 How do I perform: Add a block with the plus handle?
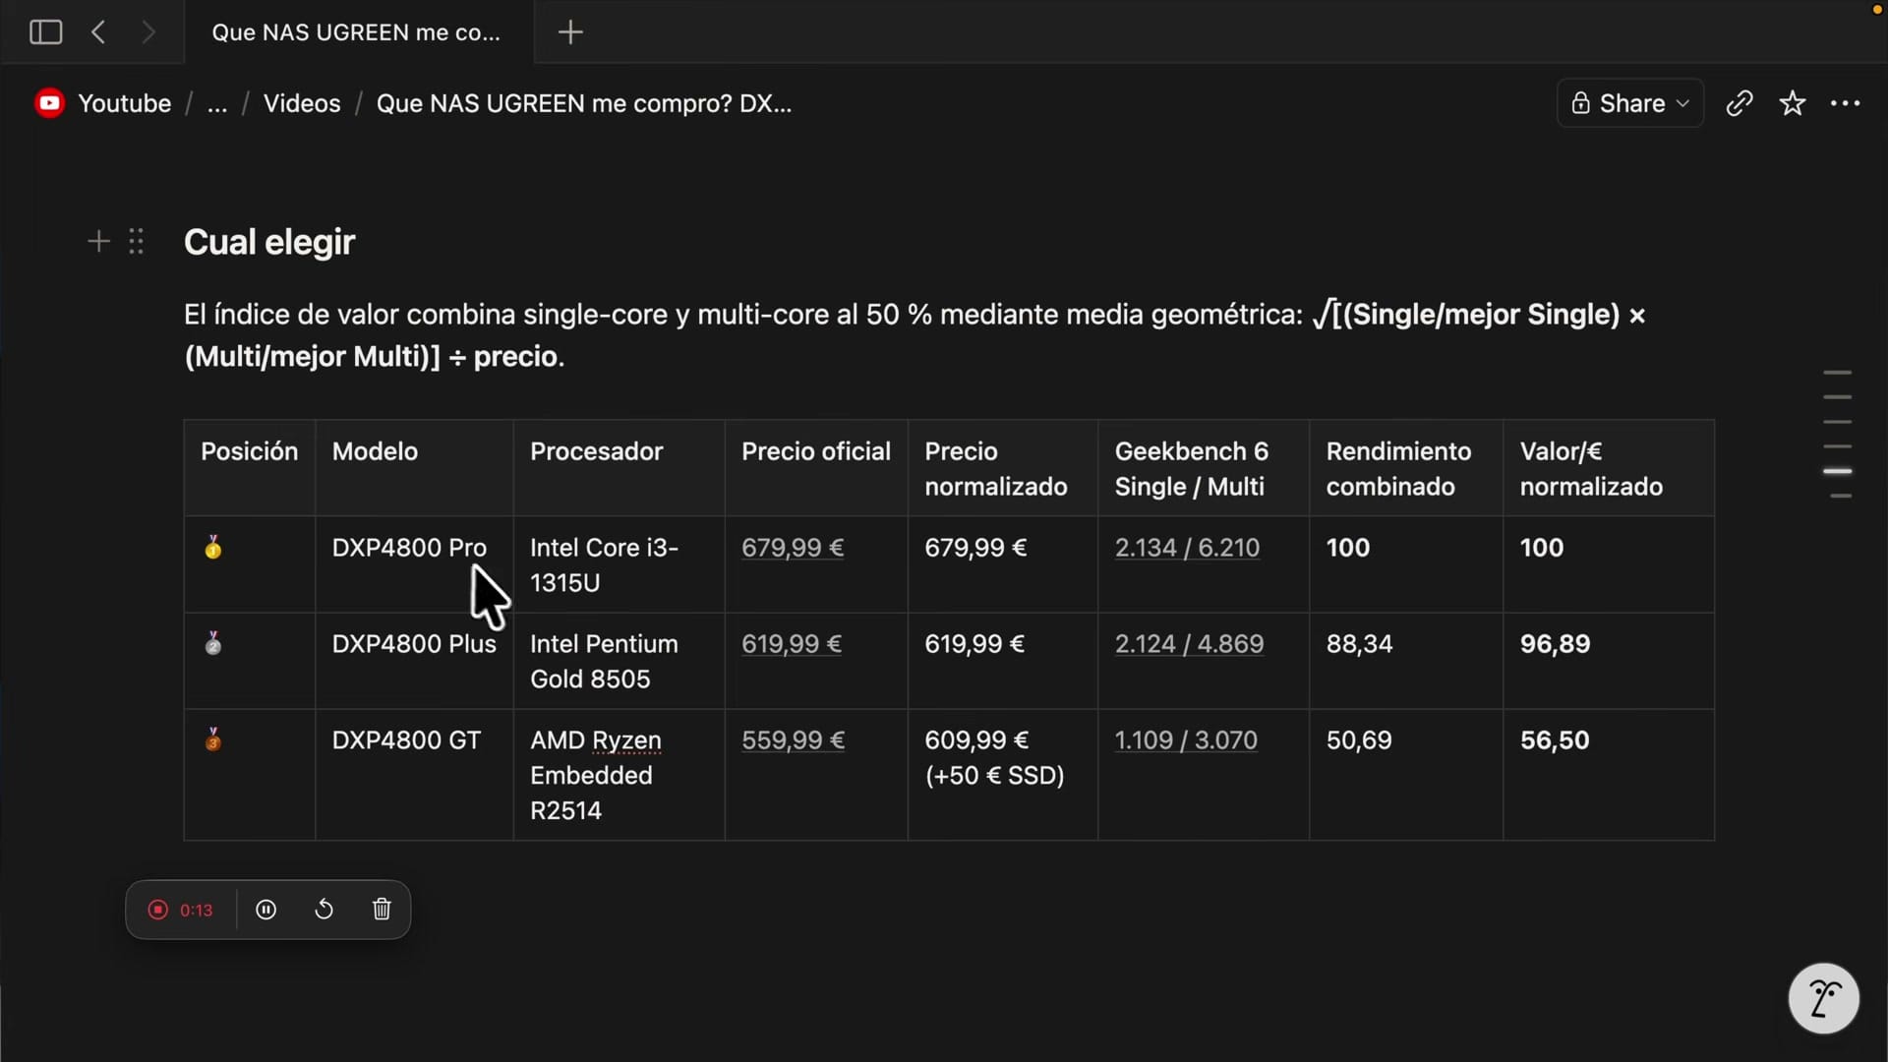(98, 241)
